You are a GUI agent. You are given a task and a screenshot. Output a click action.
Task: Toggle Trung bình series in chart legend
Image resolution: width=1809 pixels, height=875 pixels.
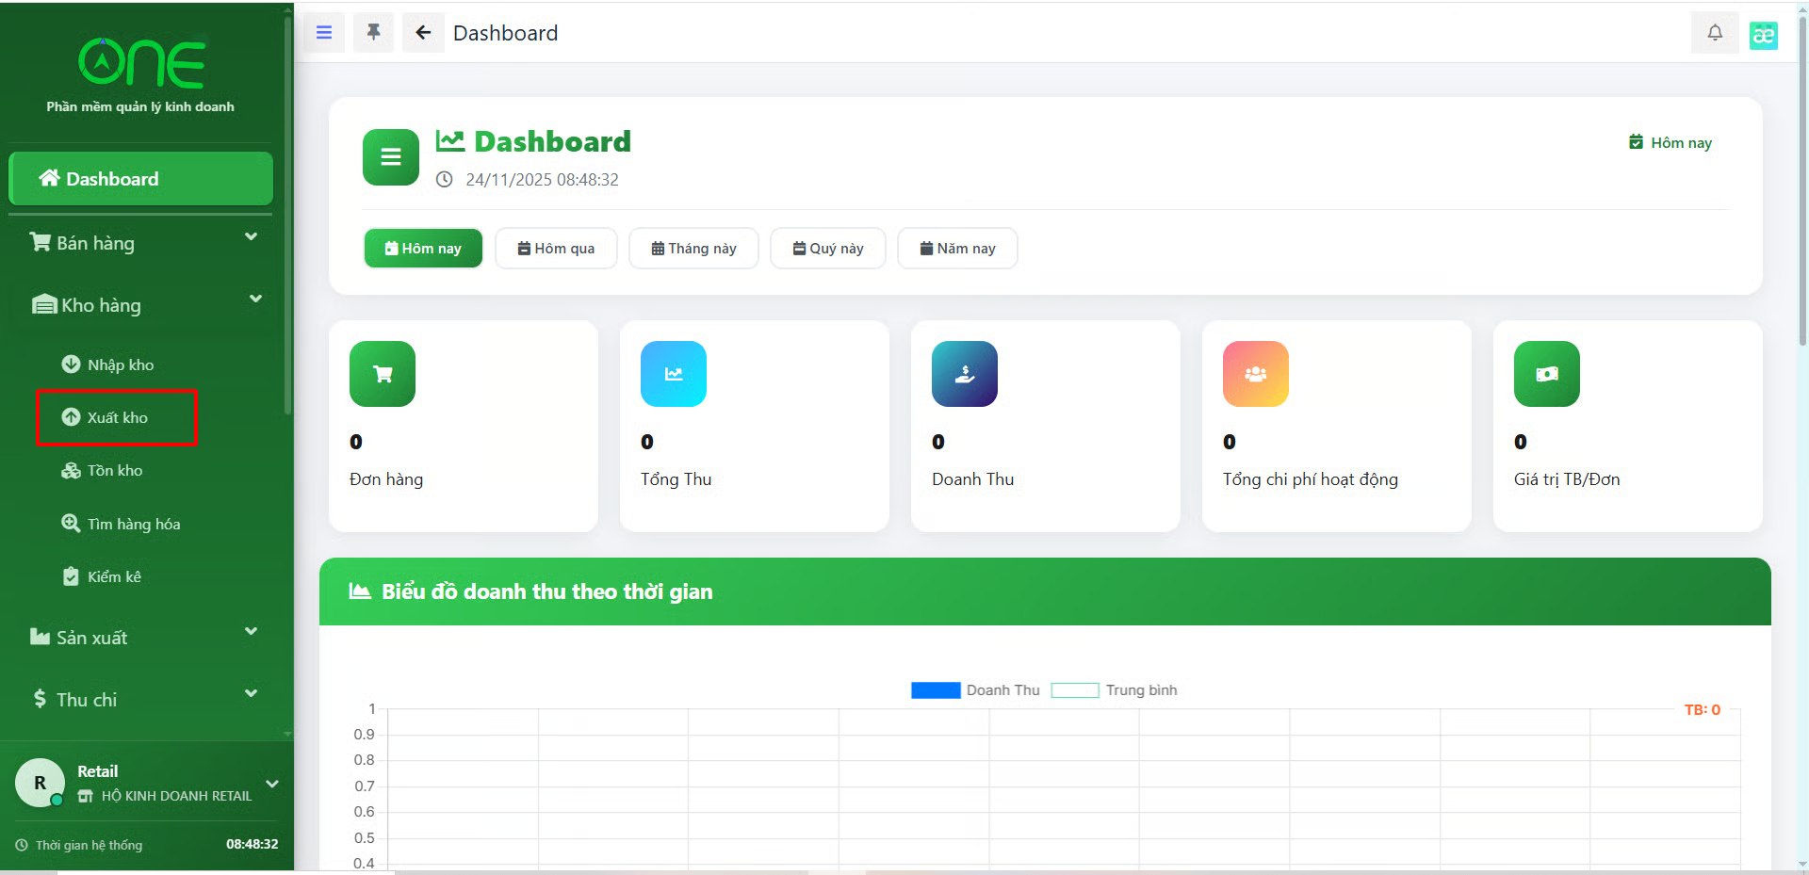pos(1114,690)
